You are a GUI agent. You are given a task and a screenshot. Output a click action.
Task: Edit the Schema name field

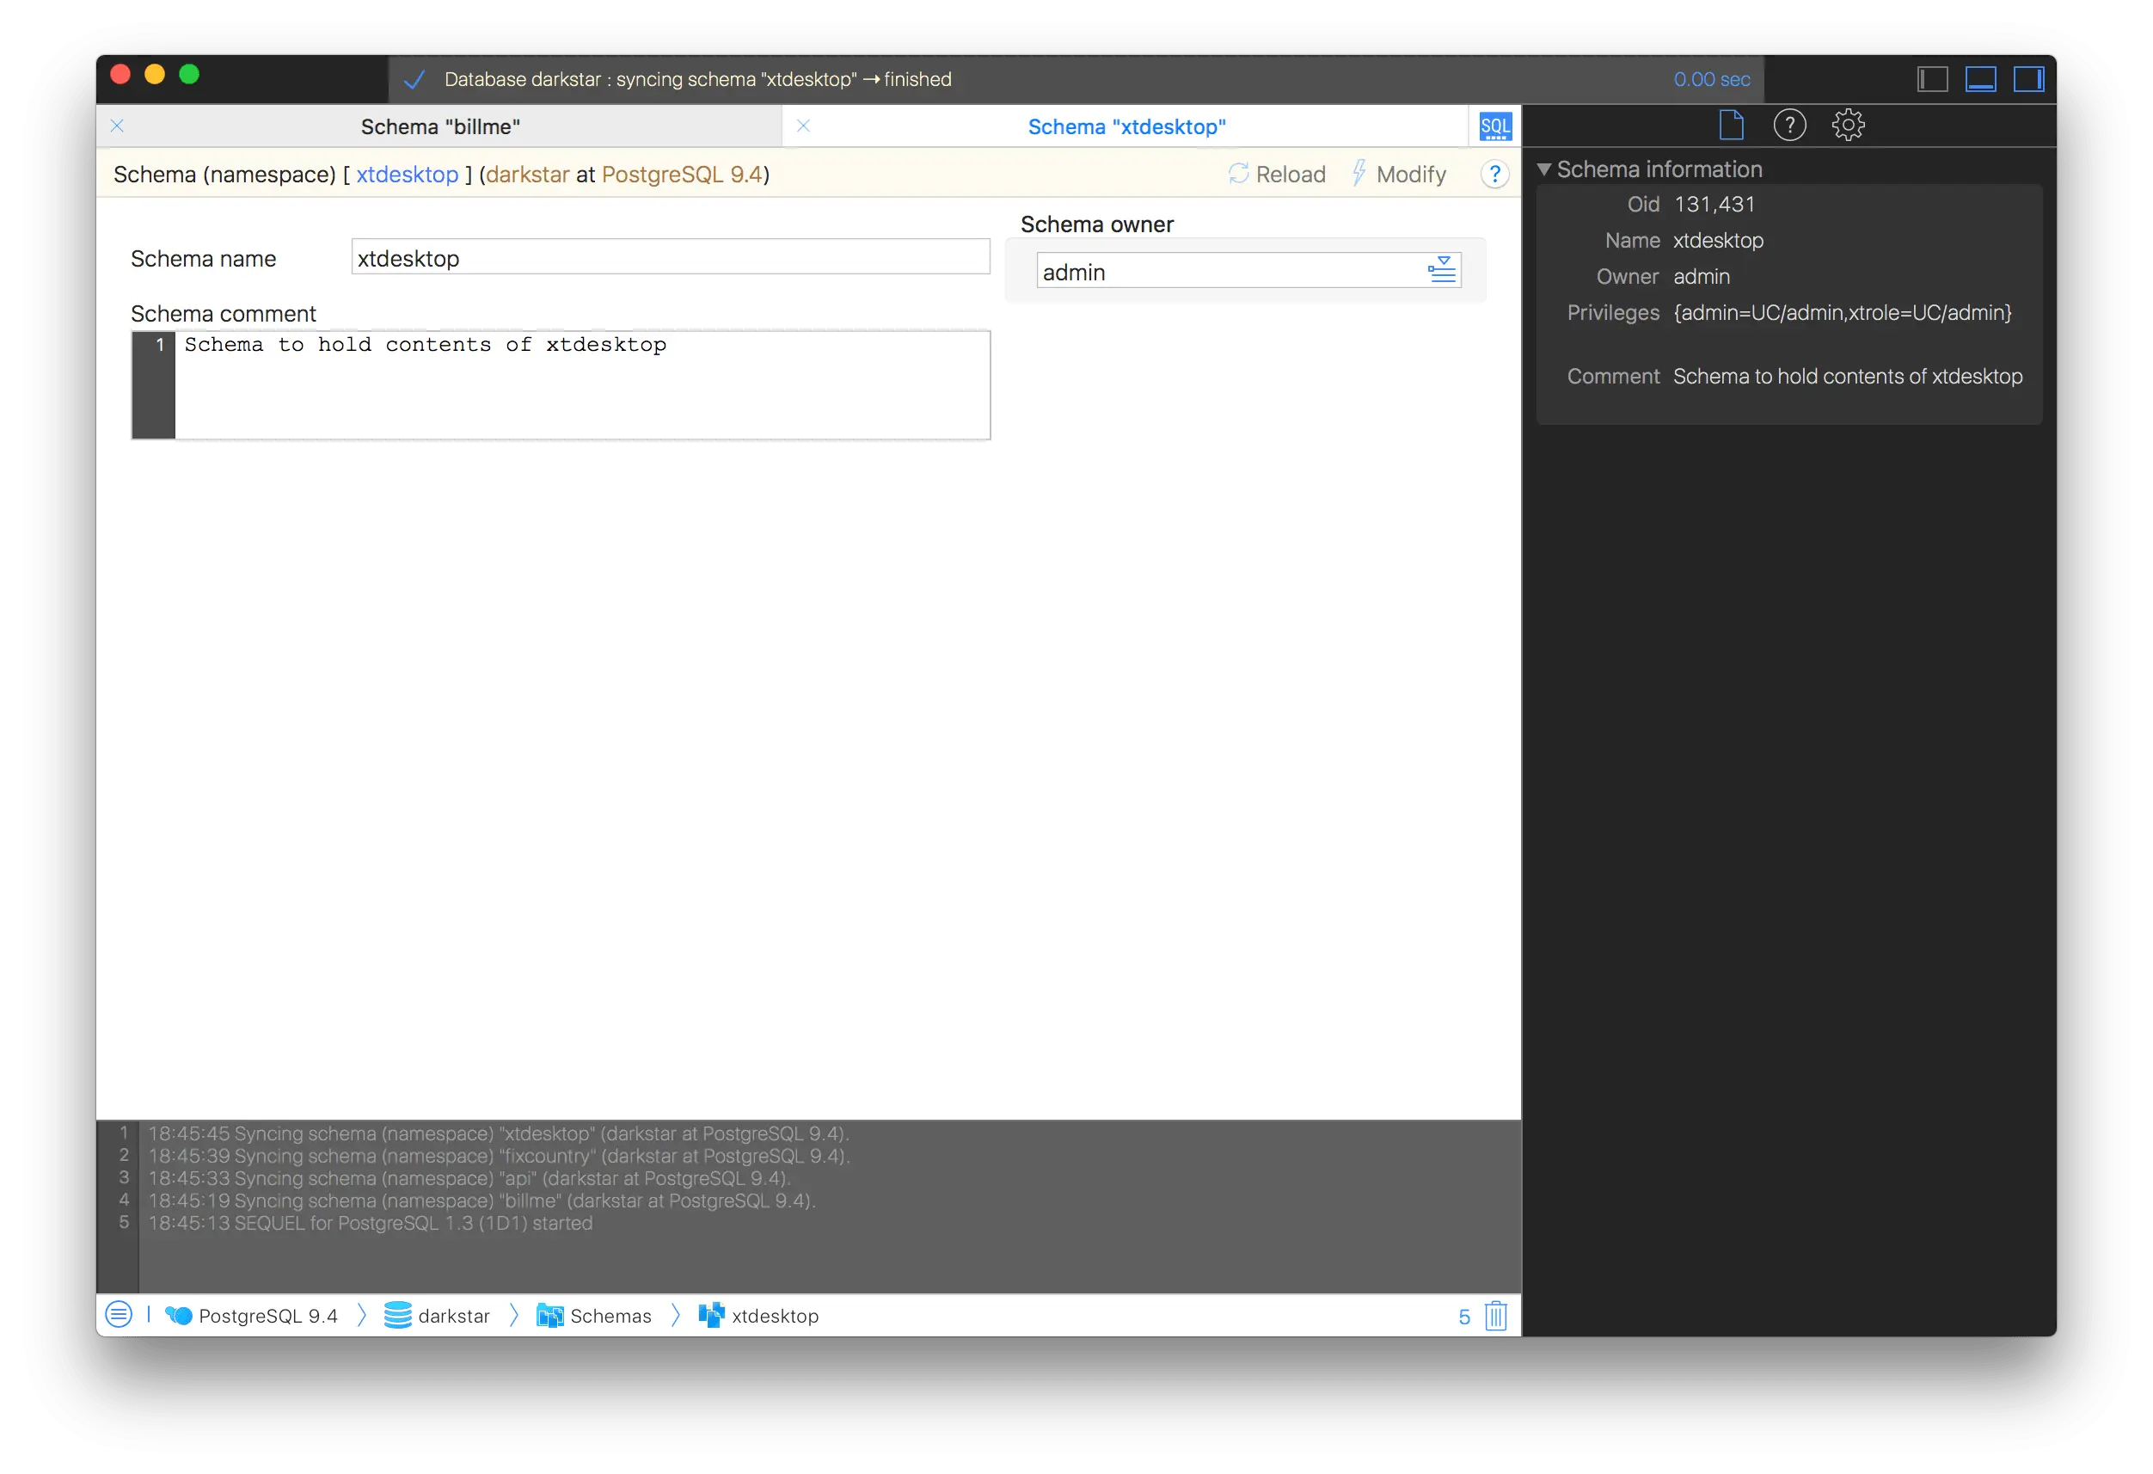[x=671, y=257]
